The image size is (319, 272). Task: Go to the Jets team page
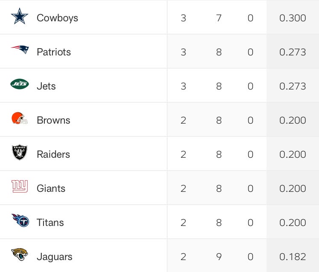[x=46, y=86]
